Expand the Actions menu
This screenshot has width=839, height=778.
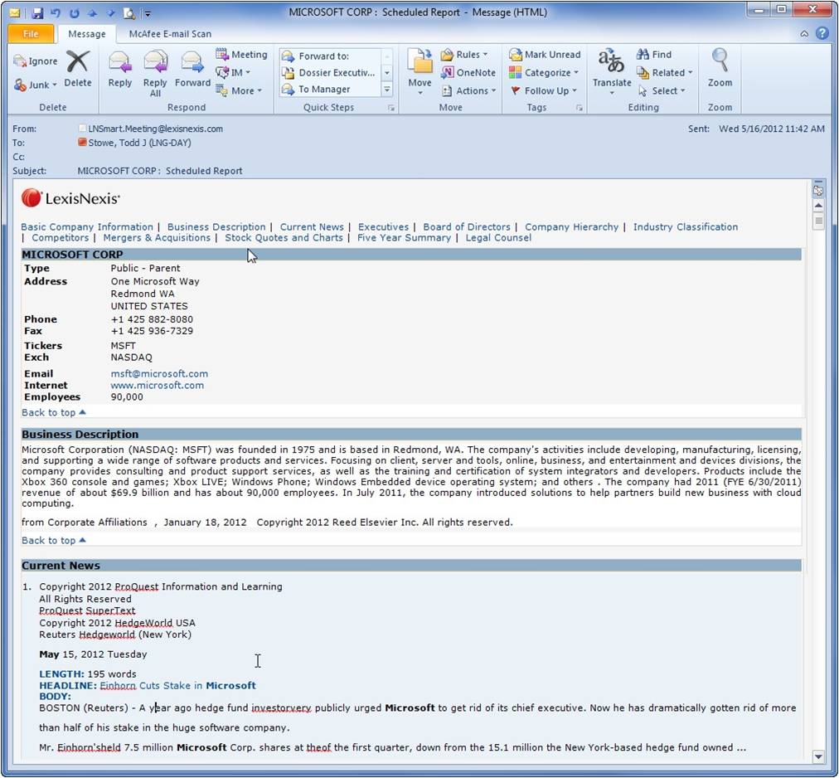tap(468, 91)
